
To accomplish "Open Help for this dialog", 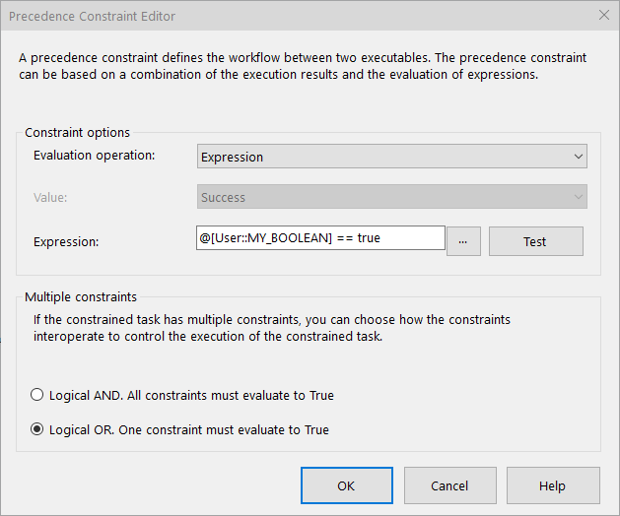I will [552, 485].
